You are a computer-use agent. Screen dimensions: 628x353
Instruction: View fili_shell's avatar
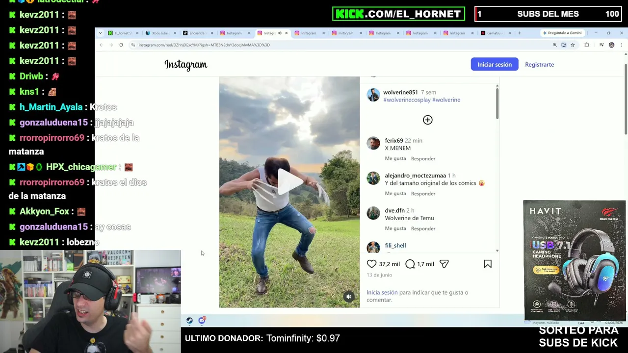pos(373,247)
